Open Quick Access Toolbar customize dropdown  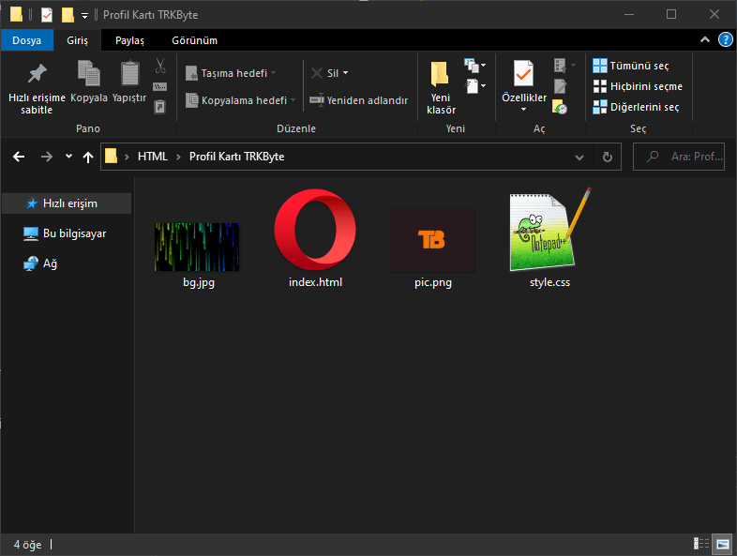[84, 16]
